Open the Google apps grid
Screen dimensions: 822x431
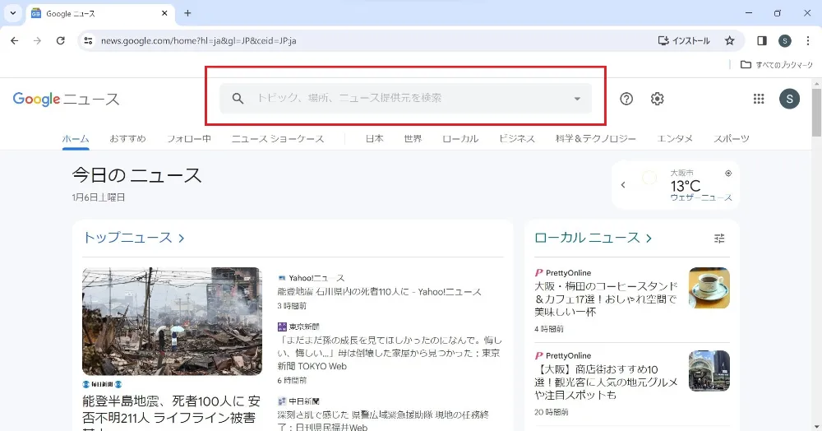[x=758, y=99]
